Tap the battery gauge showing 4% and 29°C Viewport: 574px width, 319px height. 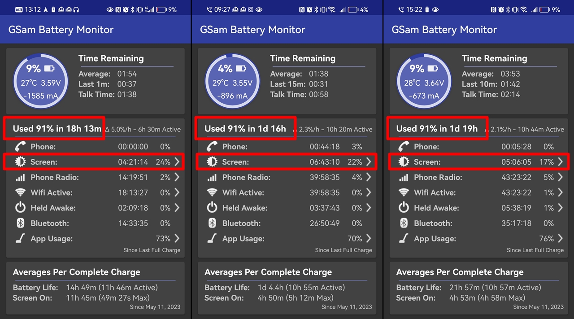click(x=232, y=82)
